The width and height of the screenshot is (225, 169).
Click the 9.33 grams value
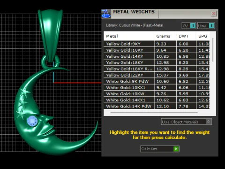pos(161,44)
